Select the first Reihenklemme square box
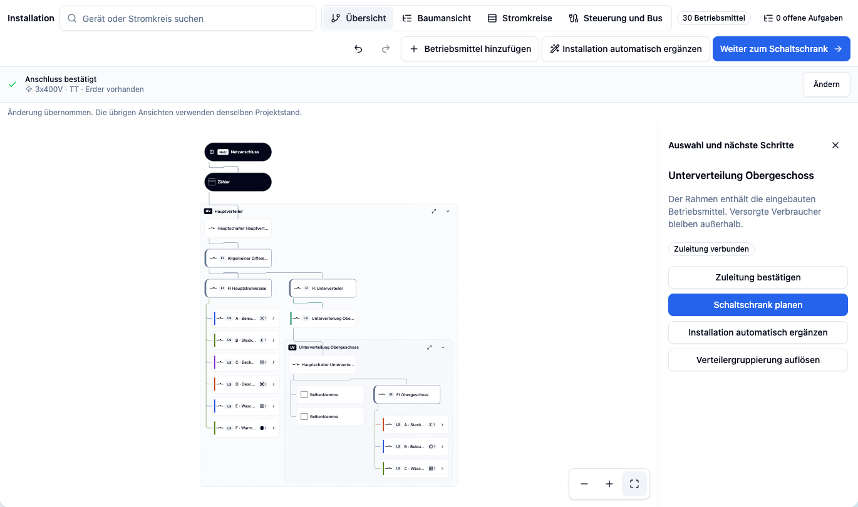 (x=304, y=395)
